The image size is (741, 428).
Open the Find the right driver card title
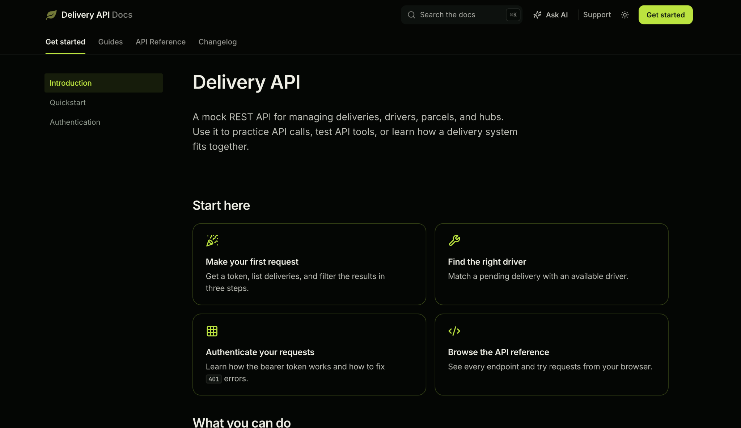(x=487, y=262)
